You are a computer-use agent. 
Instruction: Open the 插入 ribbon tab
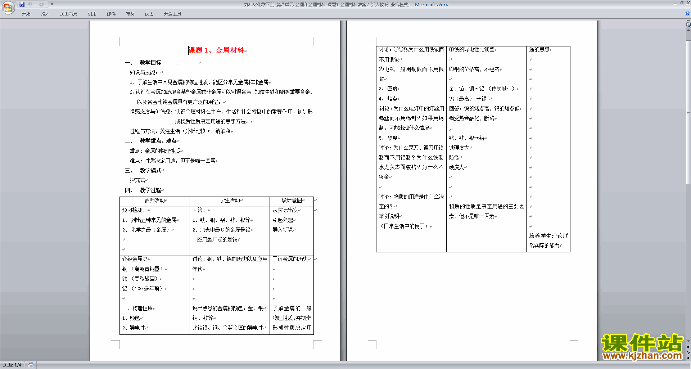(x=45, y=14)
